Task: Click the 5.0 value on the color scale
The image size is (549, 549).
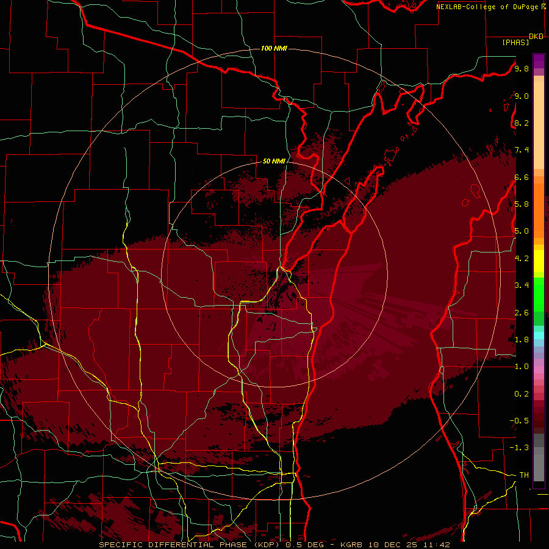Action: (522, 231)
